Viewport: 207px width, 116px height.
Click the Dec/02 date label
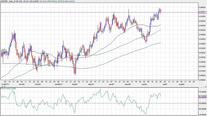(38, 84)
